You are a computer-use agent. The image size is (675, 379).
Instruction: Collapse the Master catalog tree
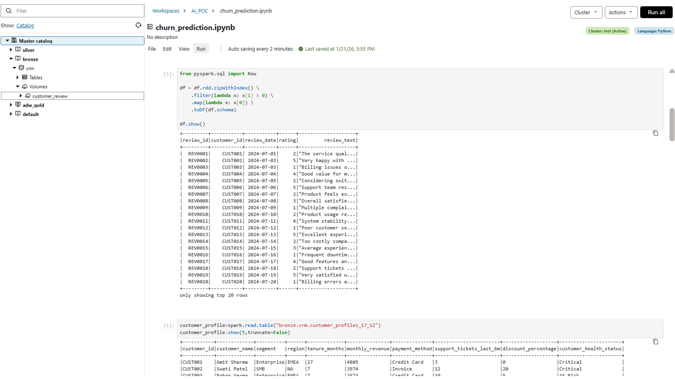7,41
